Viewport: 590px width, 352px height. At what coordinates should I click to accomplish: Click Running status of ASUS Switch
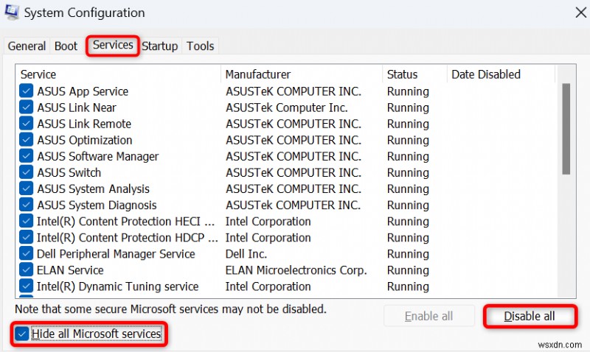tap(408, 173)
